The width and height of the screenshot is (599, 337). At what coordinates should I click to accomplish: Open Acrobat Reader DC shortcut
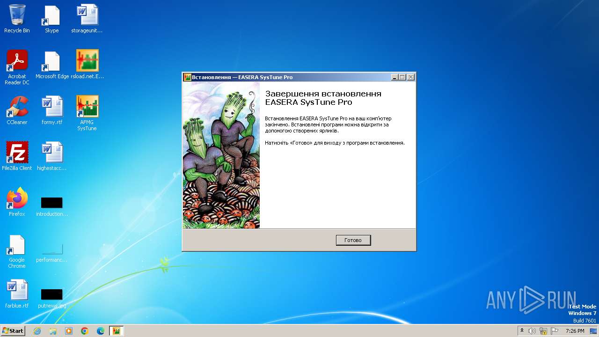[17, 67]
